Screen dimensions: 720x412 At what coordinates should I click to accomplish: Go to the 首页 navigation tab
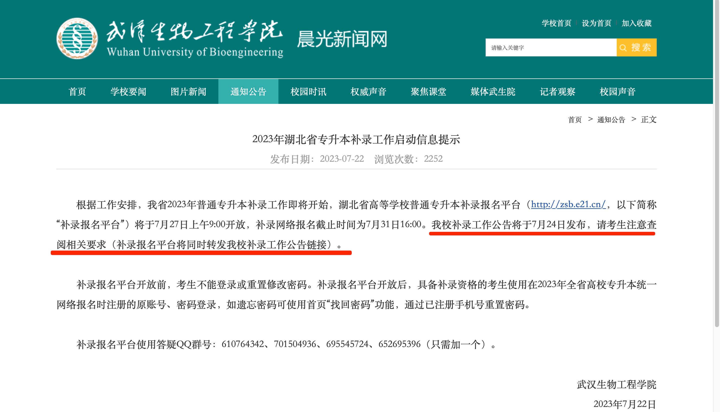pyautogui.click(x=77, y=91)
